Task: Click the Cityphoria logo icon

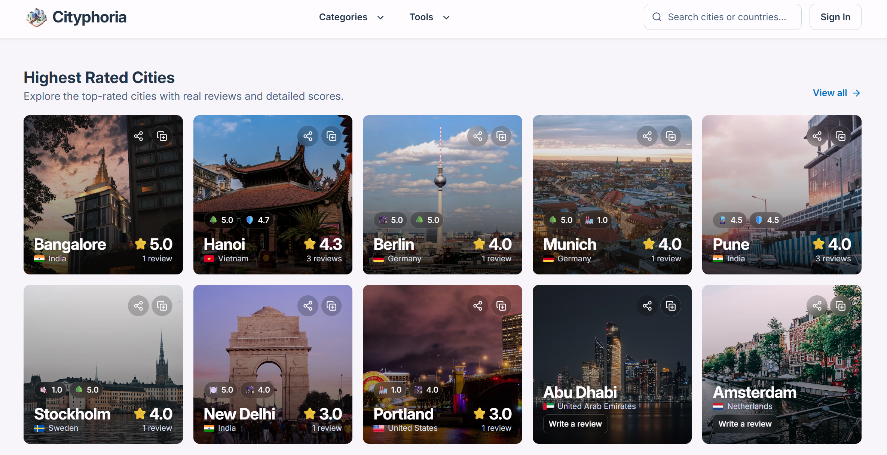Action: 37,17
